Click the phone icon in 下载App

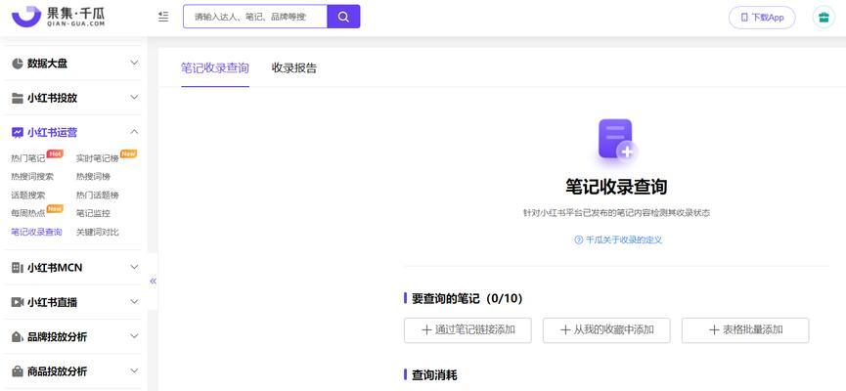point(744,18)
